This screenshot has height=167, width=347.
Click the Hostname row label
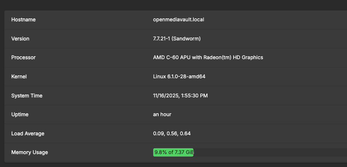click(24, 19)
